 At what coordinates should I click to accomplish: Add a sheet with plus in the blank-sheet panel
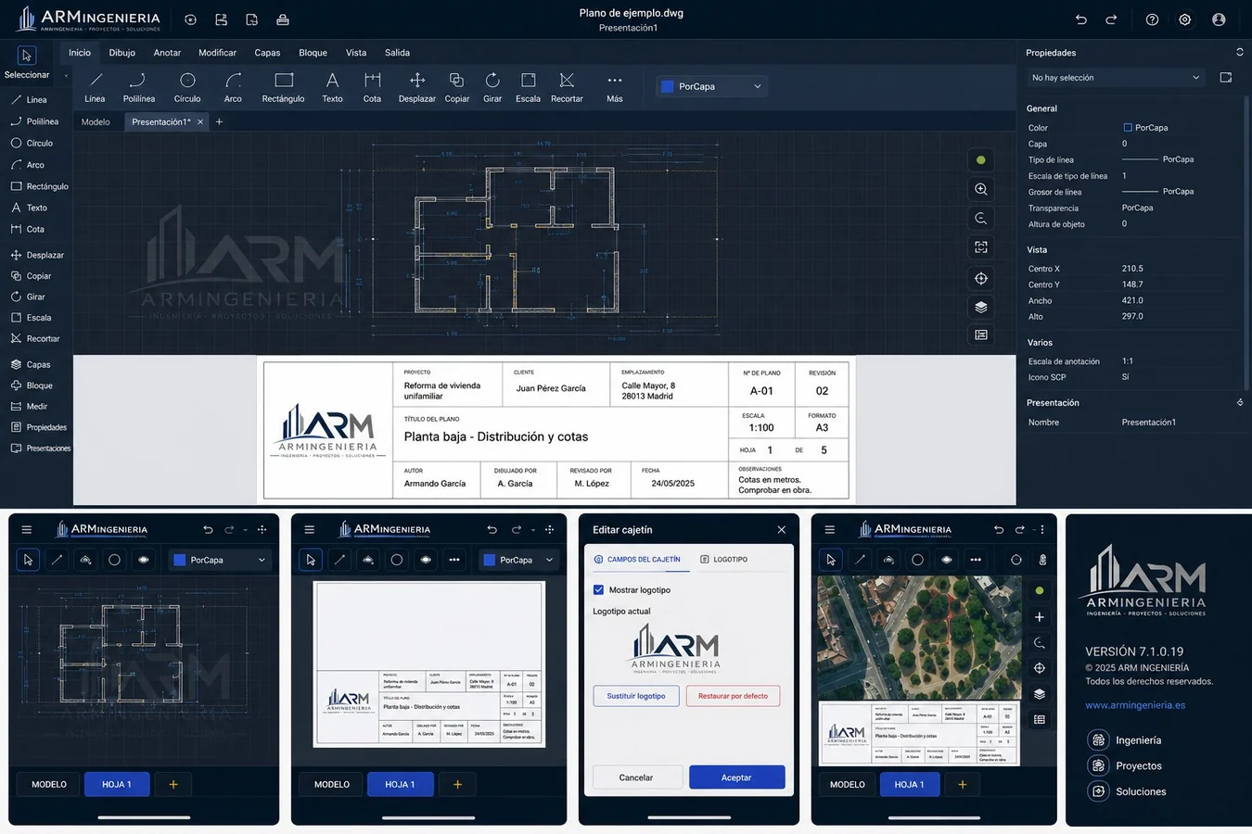coord(456,785)
